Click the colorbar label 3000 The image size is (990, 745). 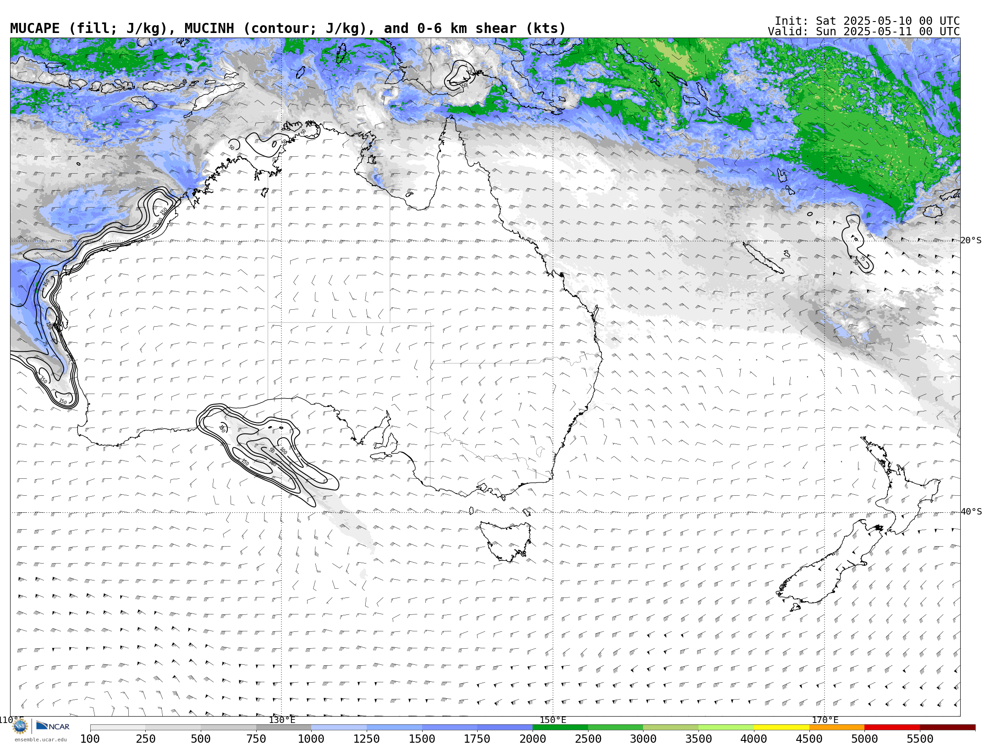coord(643,739)
